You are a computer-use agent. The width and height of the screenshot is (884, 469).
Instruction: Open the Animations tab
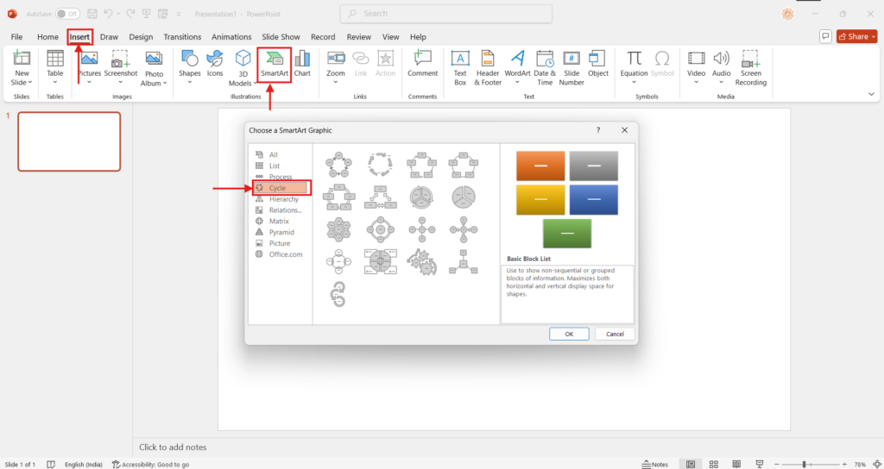[231, 37]
